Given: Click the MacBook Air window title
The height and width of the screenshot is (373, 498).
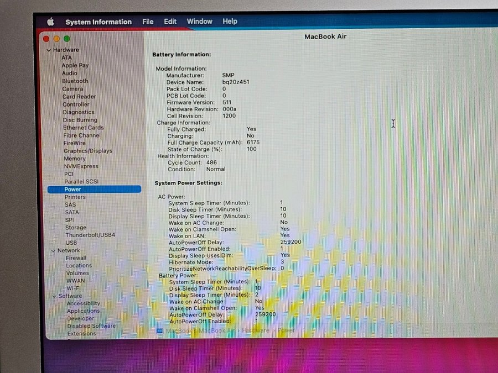Looking at the screenshot, I should [325, 36].
